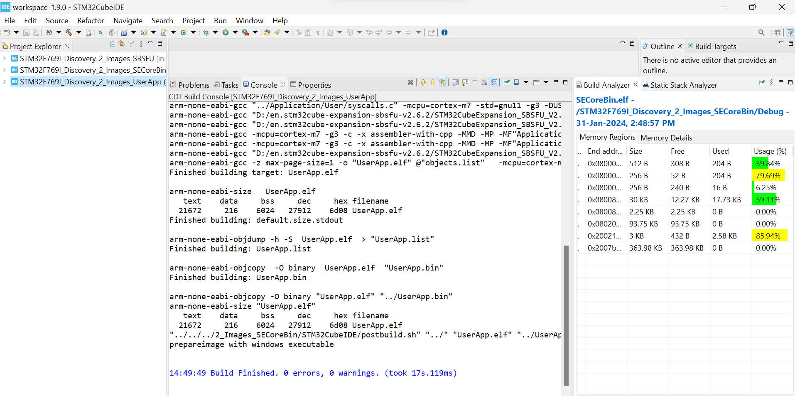795x396 pixels.
Task: Switch to the Memory Details tab
Action: (665, 138)
